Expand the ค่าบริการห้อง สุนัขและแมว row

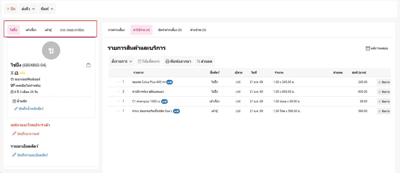[x=118, y=91]
